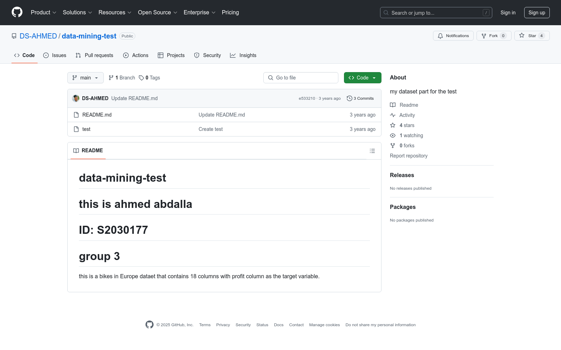Open the green Code dropdown
561x350 pixels.
pos(363,78)
